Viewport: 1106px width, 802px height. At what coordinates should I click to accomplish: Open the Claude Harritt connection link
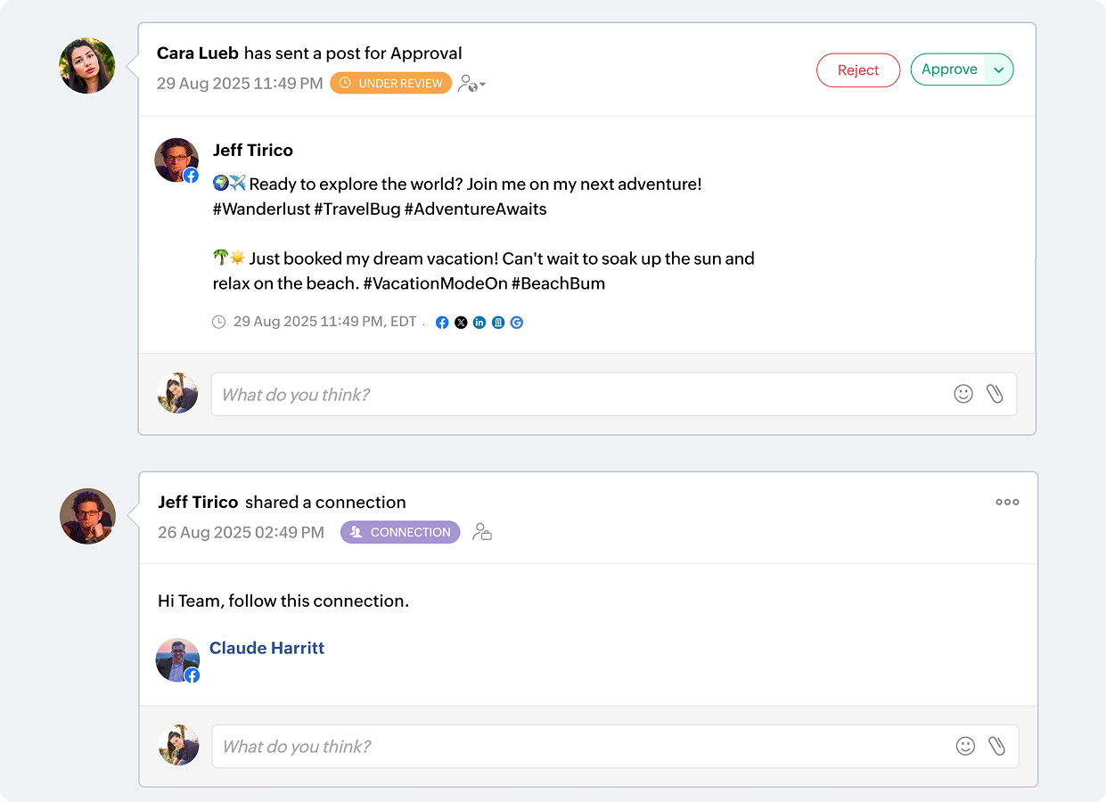tap(266, 648)
